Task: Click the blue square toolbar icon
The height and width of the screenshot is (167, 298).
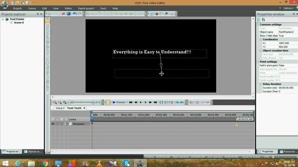Action: tap(69, 13)
